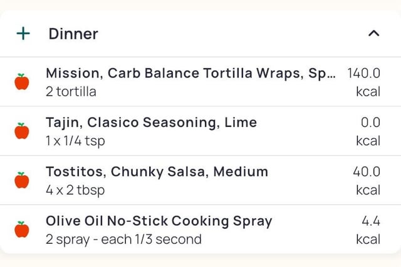The height and width of the screenshot is (267, 401).
Task: Tap the 4.4 kcal value for cooking spray
Action: click(x=370, y=221)
